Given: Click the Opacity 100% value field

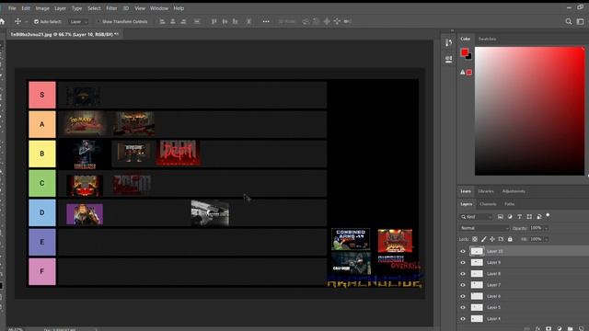Looking at the screenshot, I should pyautogui.click(x=536, y=228).
